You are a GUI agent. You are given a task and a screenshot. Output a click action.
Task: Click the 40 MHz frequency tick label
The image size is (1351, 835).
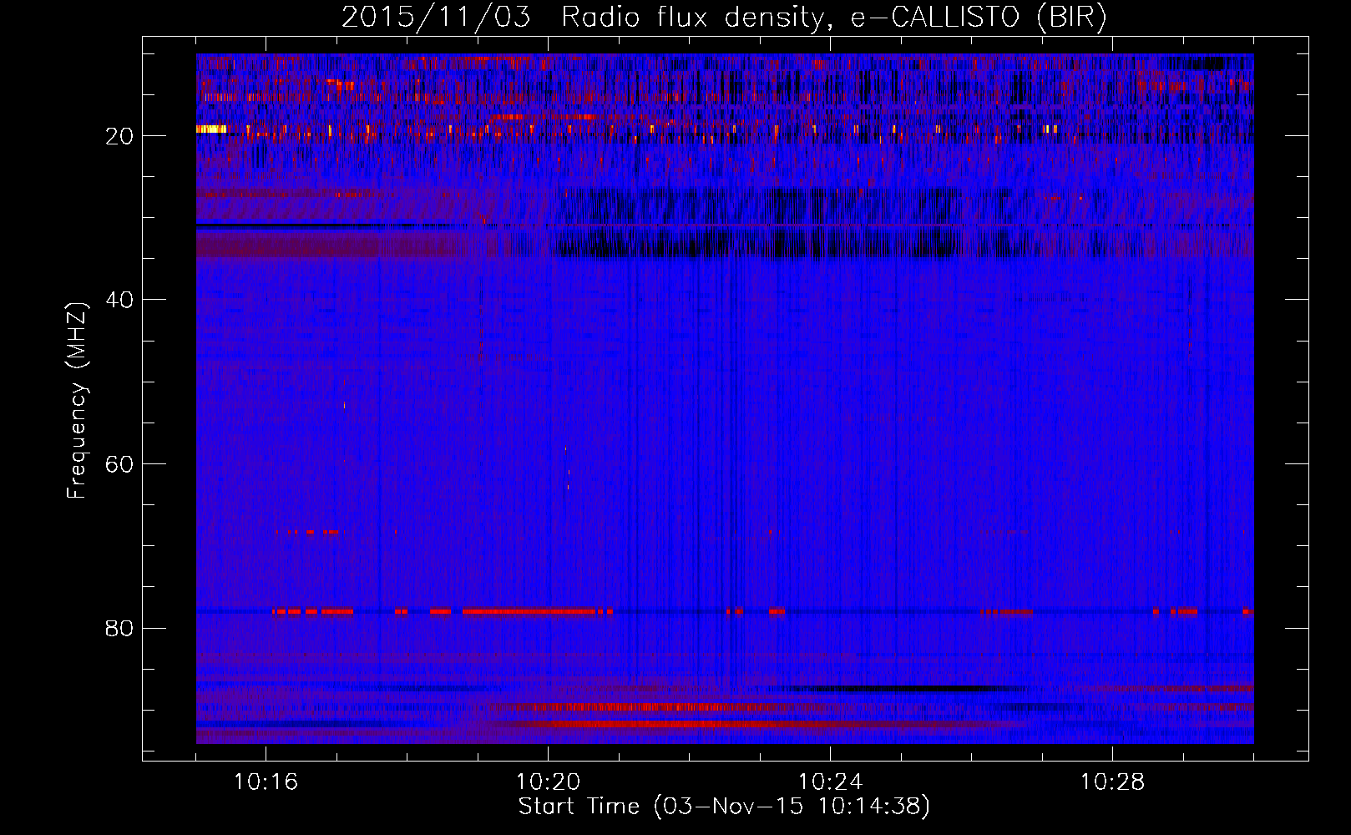coord(119,300)
